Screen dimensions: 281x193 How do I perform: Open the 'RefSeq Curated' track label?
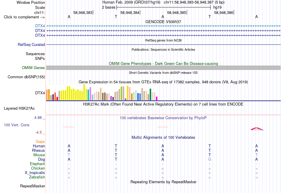(x=31, y=44)
